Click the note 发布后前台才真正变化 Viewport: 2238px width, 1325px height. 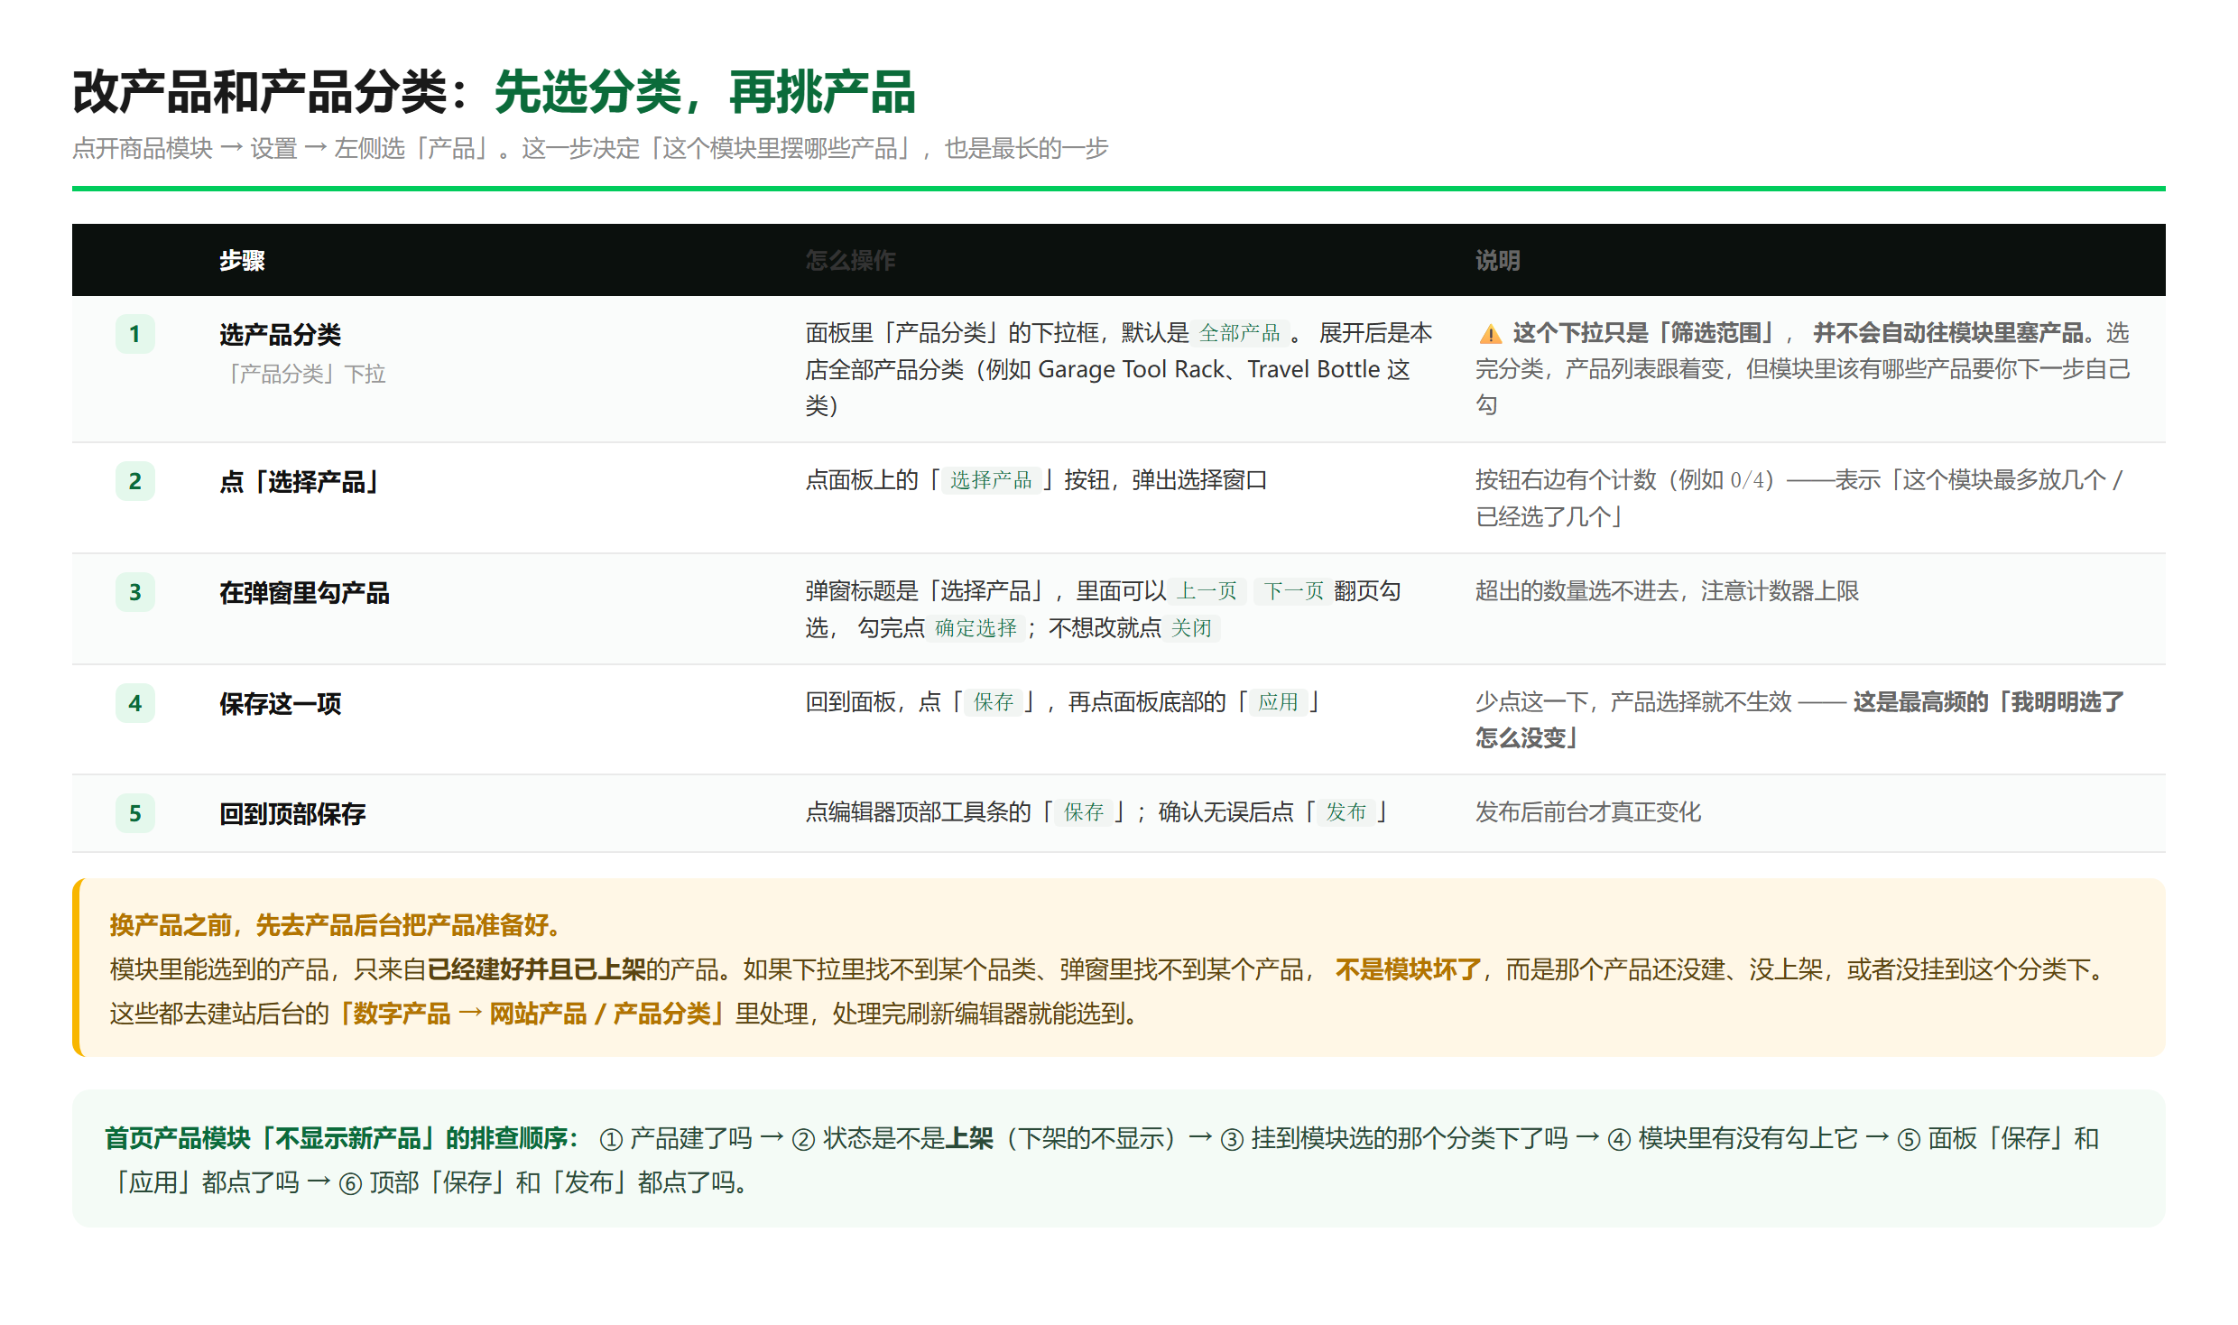1588,812
